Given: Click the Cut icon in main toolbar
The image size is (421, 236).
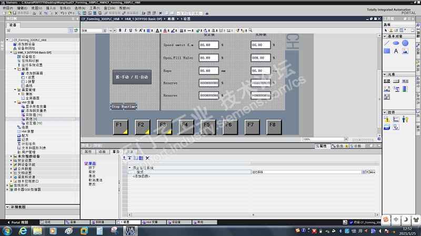Looking at the screenshot, I should click(x=41, y=13).
